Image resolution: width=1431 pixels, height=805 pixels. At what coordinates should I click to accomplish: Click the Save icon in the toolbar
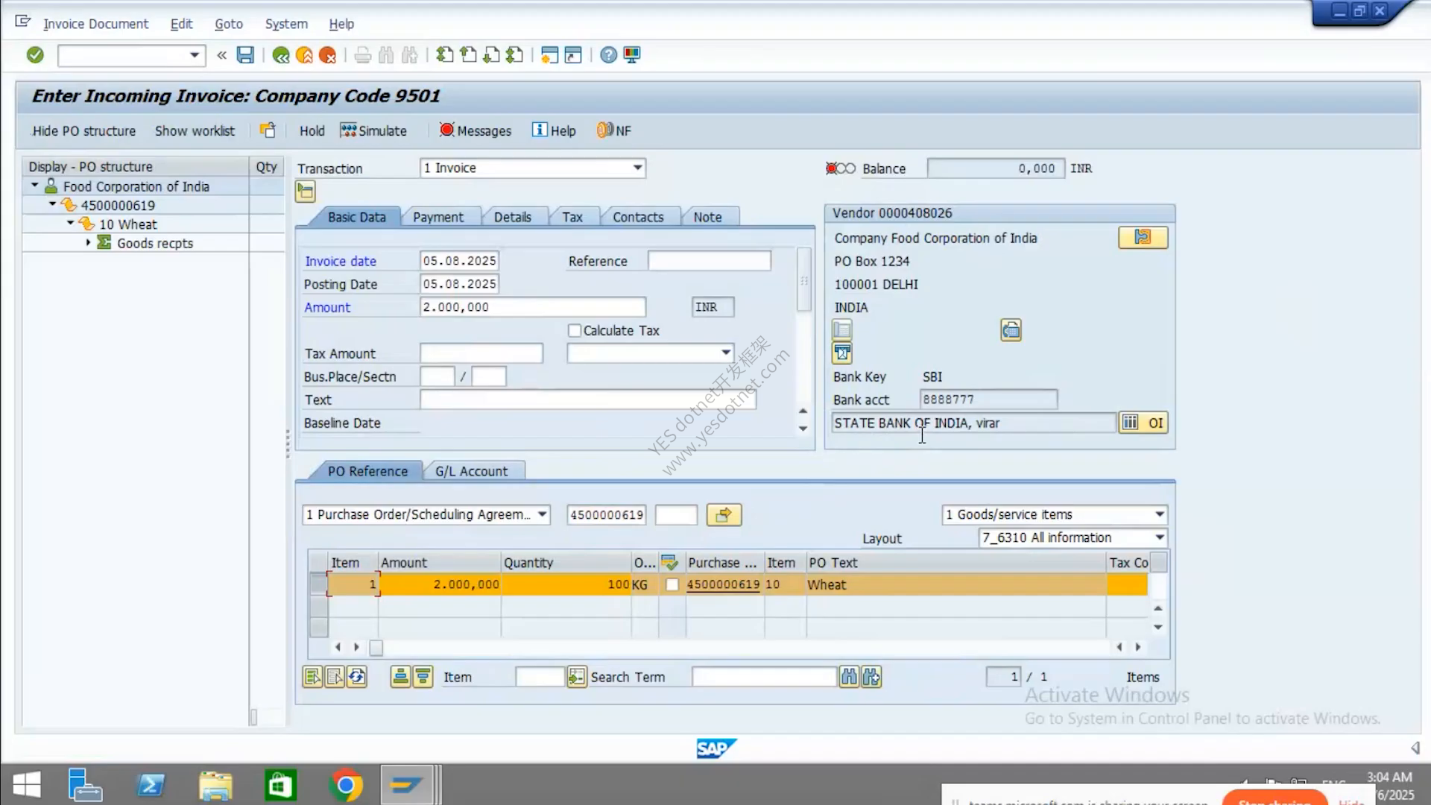245,54
